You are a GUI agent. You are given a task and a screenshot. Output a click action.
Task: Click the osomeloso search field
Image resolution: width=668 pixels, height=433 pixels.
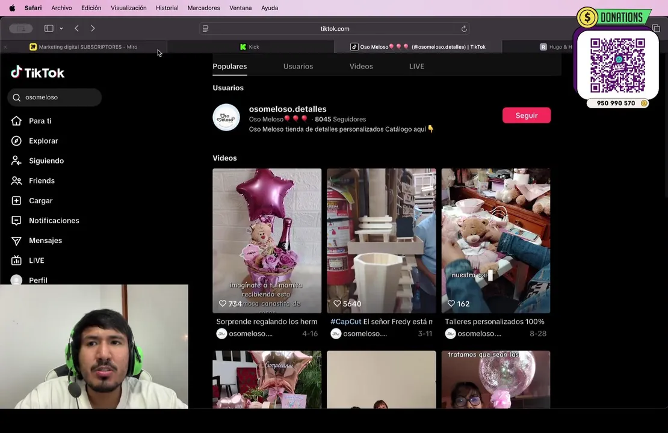55,97
